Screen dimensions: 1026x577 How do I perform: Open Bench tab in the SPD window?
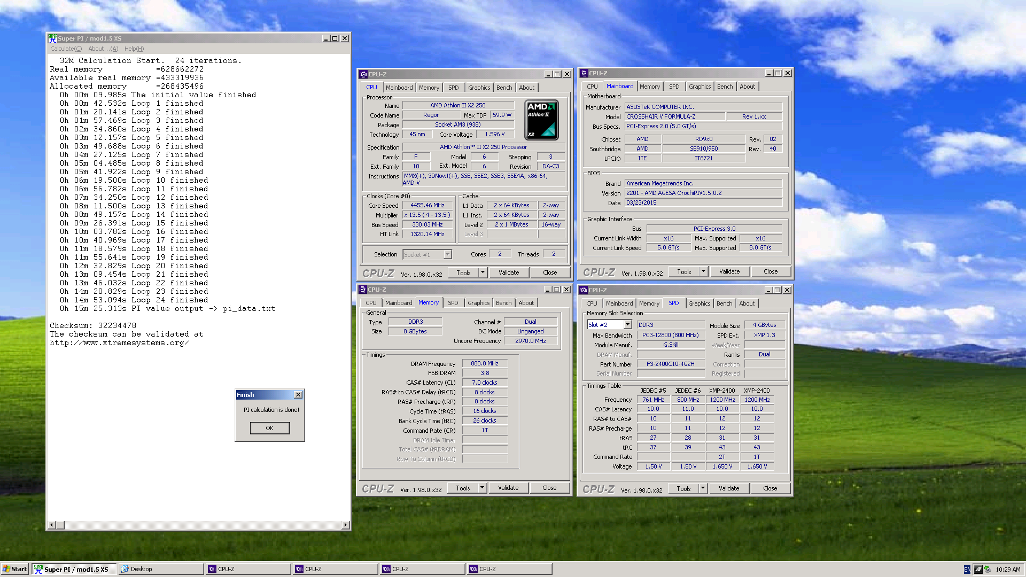[x=725, y=303]
